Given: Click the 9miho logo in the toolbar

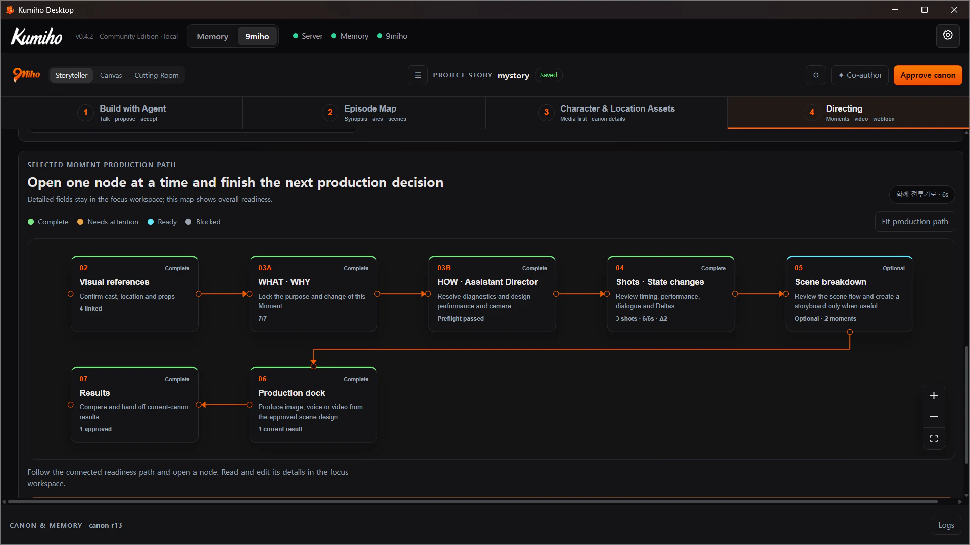Looking at the screenshot, I should click(x=26, y=75).
